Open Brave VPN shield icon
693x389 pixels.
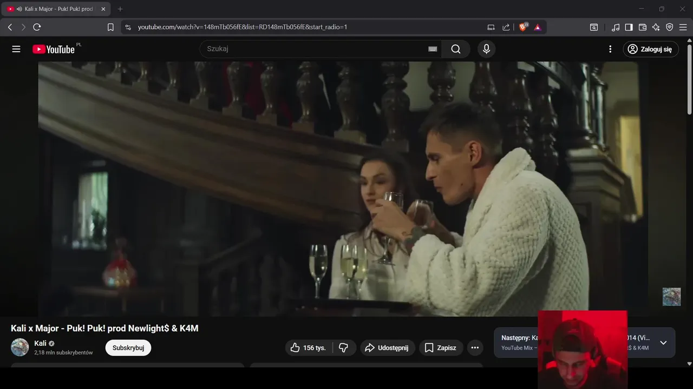tap(670, 27)
